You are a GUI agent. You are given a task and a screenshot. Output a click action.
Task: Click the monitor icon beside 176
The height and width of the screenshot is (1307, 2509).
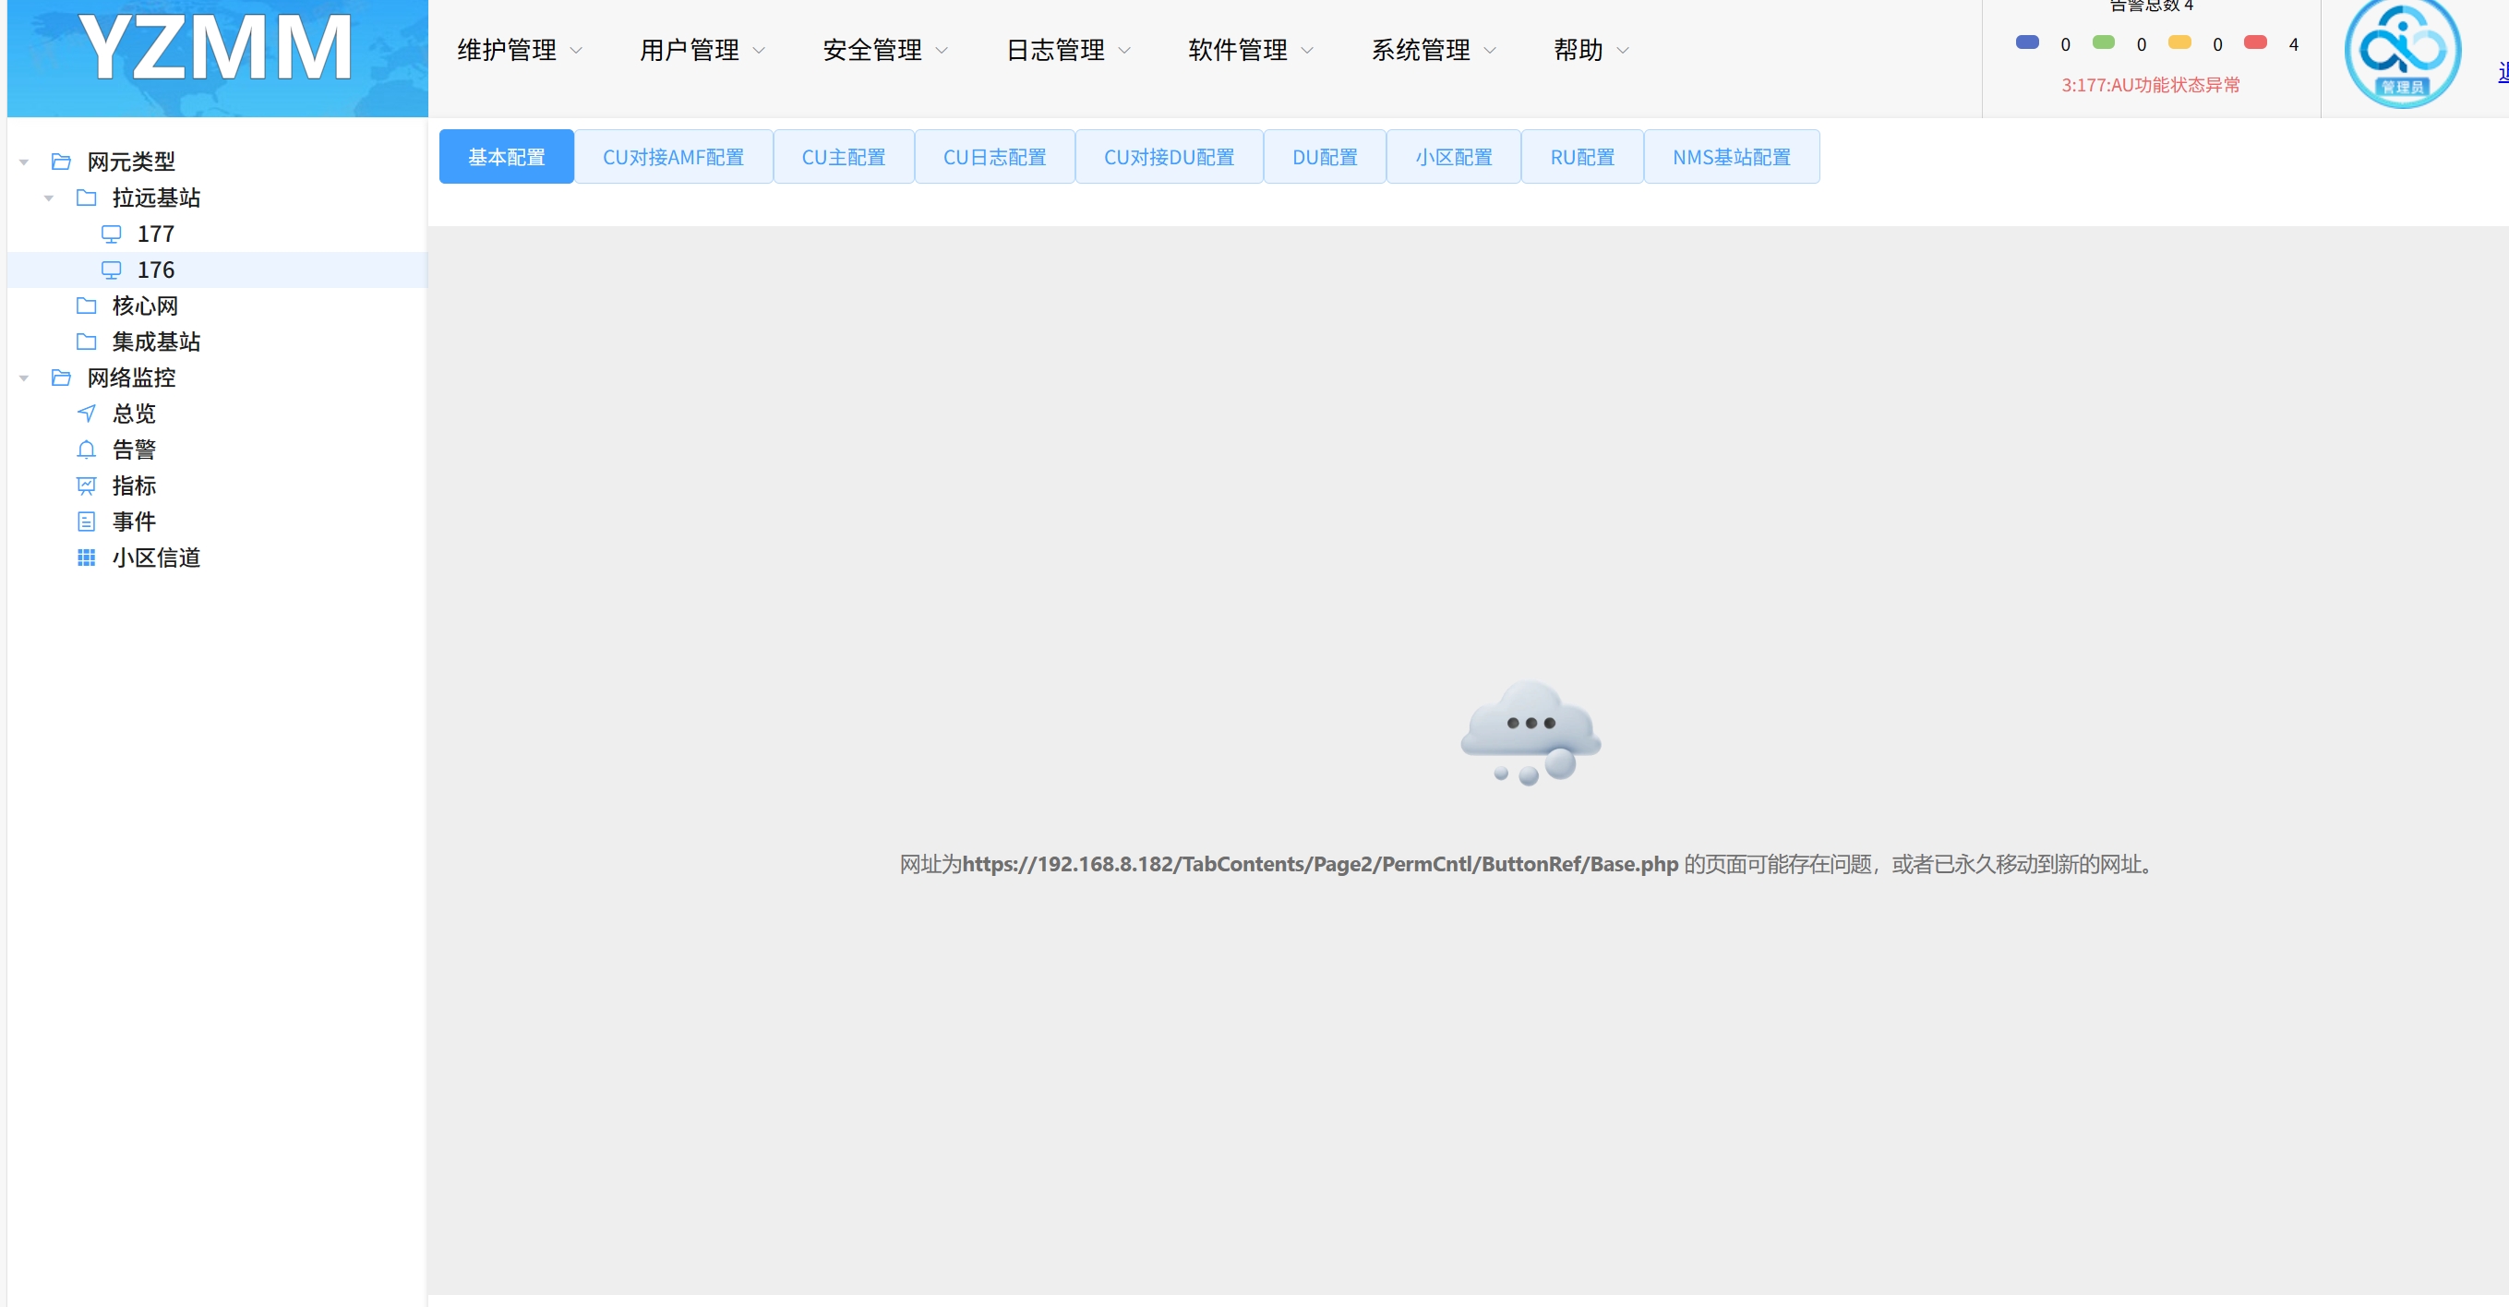pyautogui.click(x=111, y=270)
